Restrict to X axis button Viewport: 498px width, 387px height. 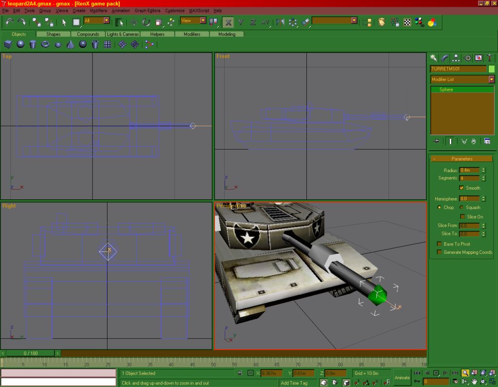(x=228, y=22)
